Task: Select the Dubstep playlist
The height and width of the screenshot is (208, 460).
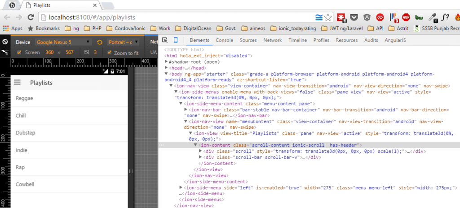Action: tap(26, 133)
